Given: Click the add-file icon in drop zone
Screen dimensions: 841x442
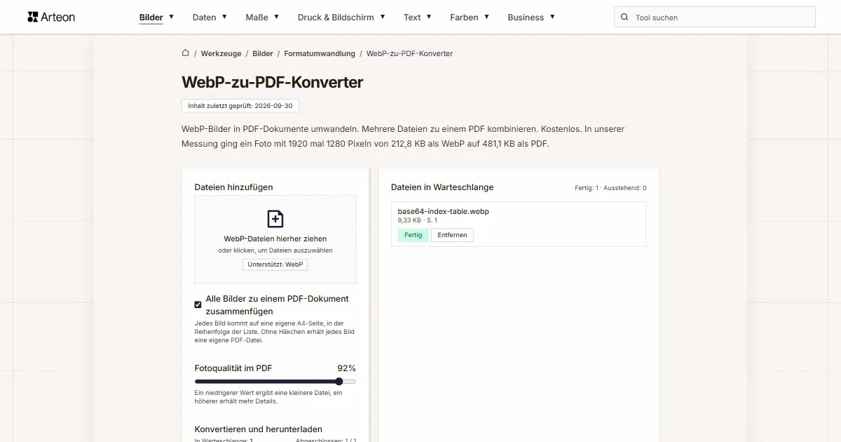Looking at the screenshot, I should coord(275,219).
